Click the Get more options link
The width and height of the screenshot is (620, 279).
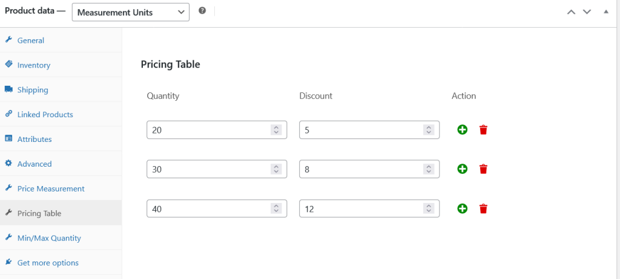48,263
